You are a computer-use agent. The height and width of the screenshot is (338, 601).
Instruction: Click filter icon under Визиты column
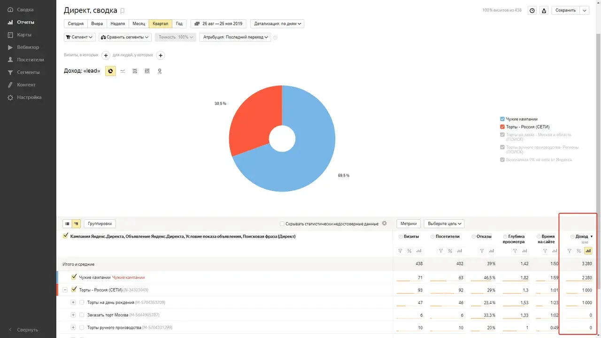coord(400,251)
